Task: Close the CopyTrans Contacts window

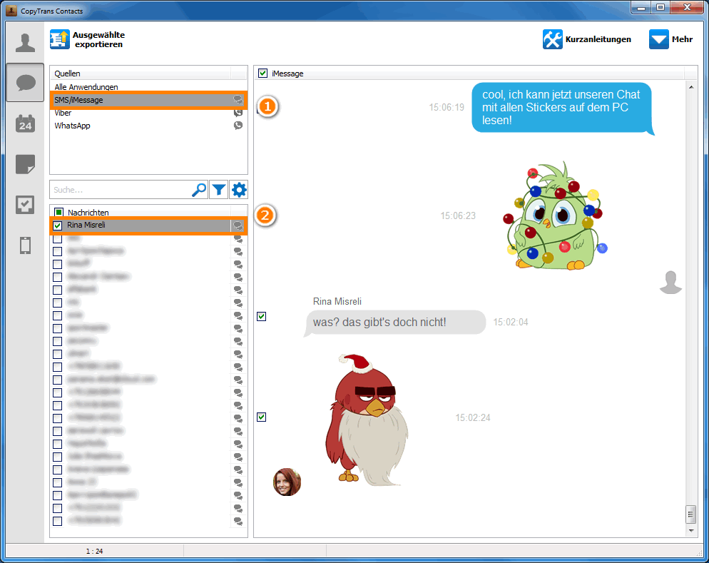Action: point(687,8)
